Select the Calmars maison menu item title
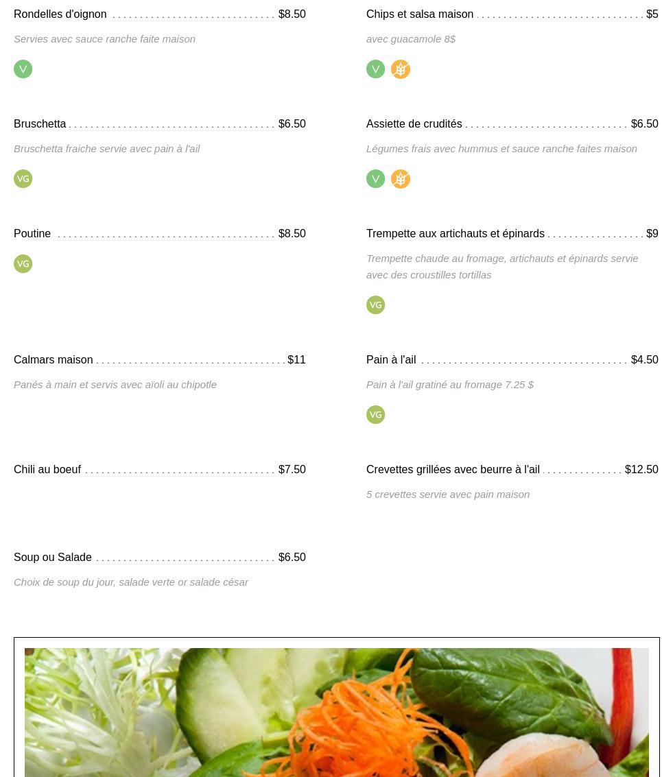The width and height of the screenshot is (662, 777). coord(53,360)
